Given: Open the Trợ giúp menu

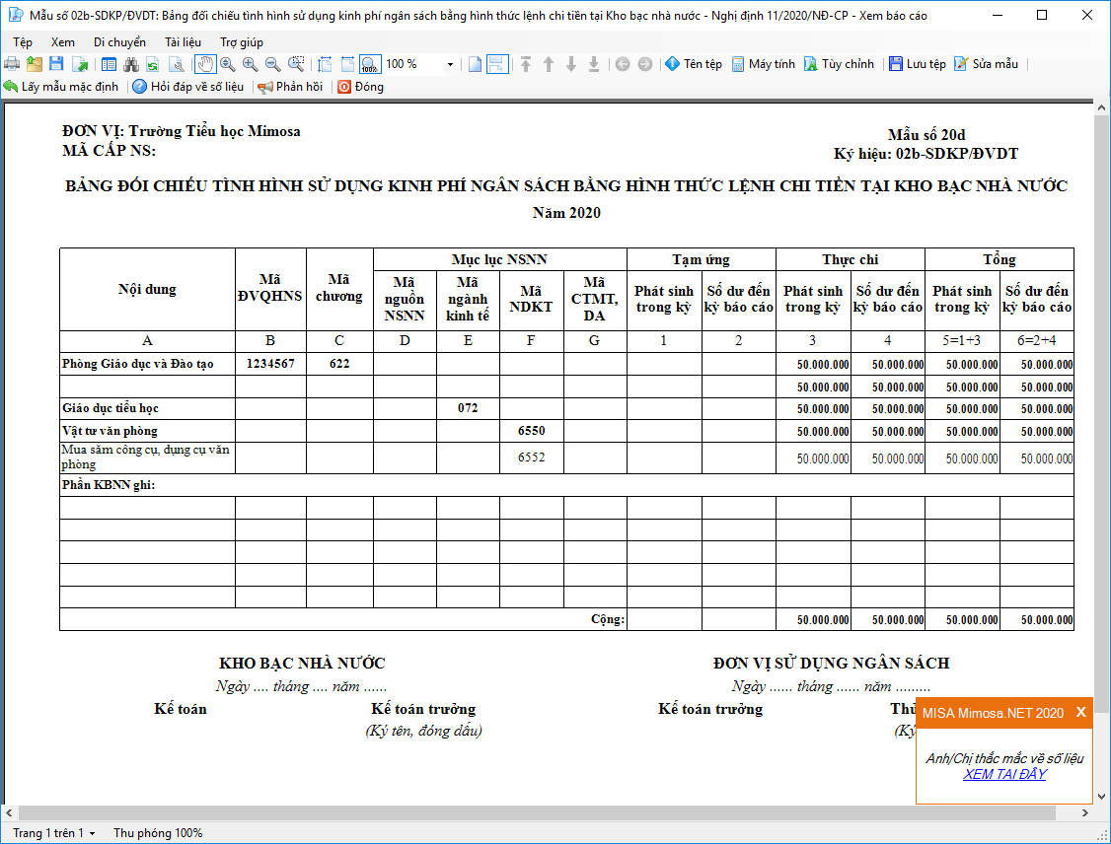Looking at the screenshot, I should [242, 42].
